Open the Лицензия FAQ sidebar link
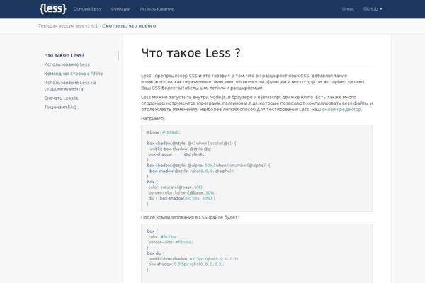 point(60,108)
